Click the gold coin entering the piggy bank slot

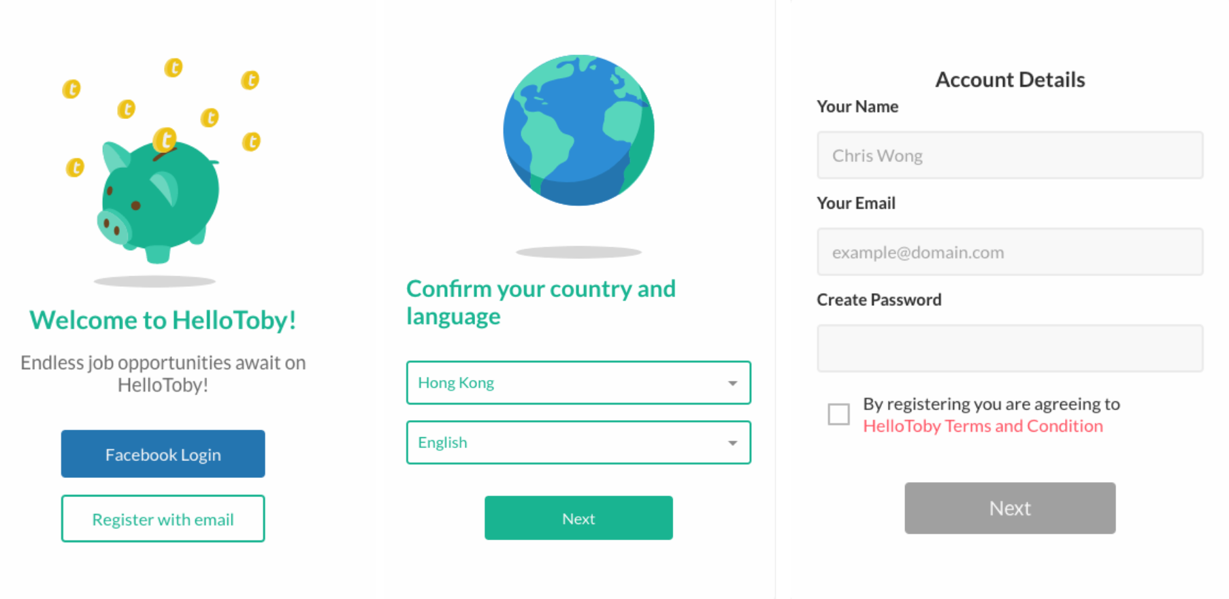(x=165, y=140)
